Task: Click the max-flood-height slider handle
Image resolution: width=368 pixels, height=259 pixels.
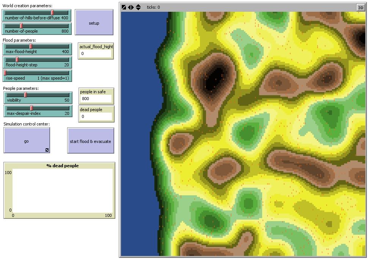Action: pos(31,46)
